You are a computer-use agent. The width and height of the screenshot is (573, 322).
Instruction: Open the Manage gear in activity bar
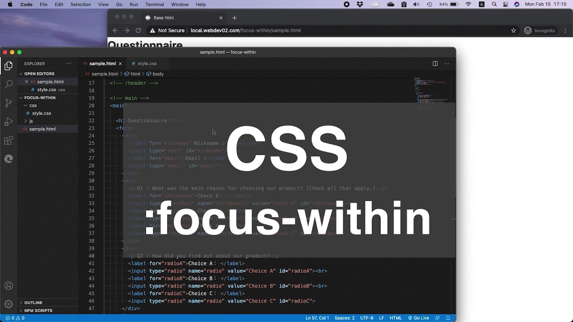(9, 304)
